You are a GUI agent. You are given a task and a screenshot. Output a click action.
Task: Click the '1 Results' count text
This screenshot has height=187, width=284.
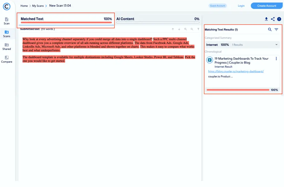237,45
